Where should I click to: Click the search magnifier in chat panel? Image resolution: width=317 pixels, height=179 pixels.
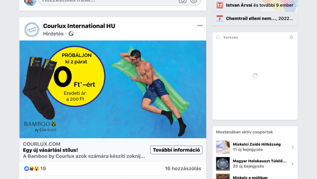pos(218,38)
